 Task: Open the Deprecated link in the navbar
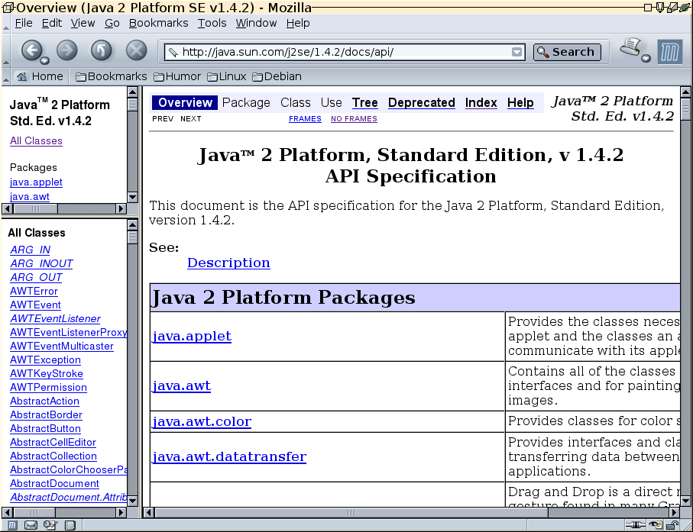tap(421, 102)
